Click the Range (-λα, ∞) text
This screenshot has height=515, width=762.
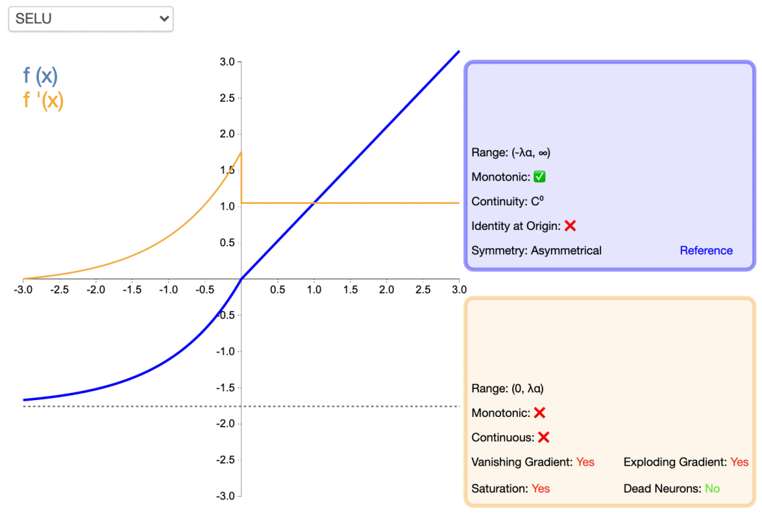511,152
